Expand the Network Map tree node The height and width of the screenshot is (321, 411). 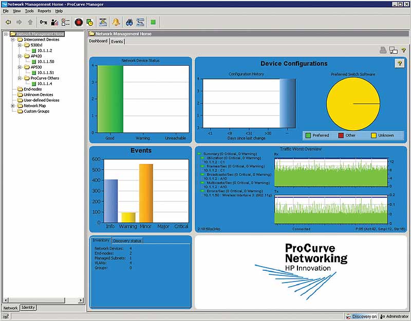click(x=13, y=106)
